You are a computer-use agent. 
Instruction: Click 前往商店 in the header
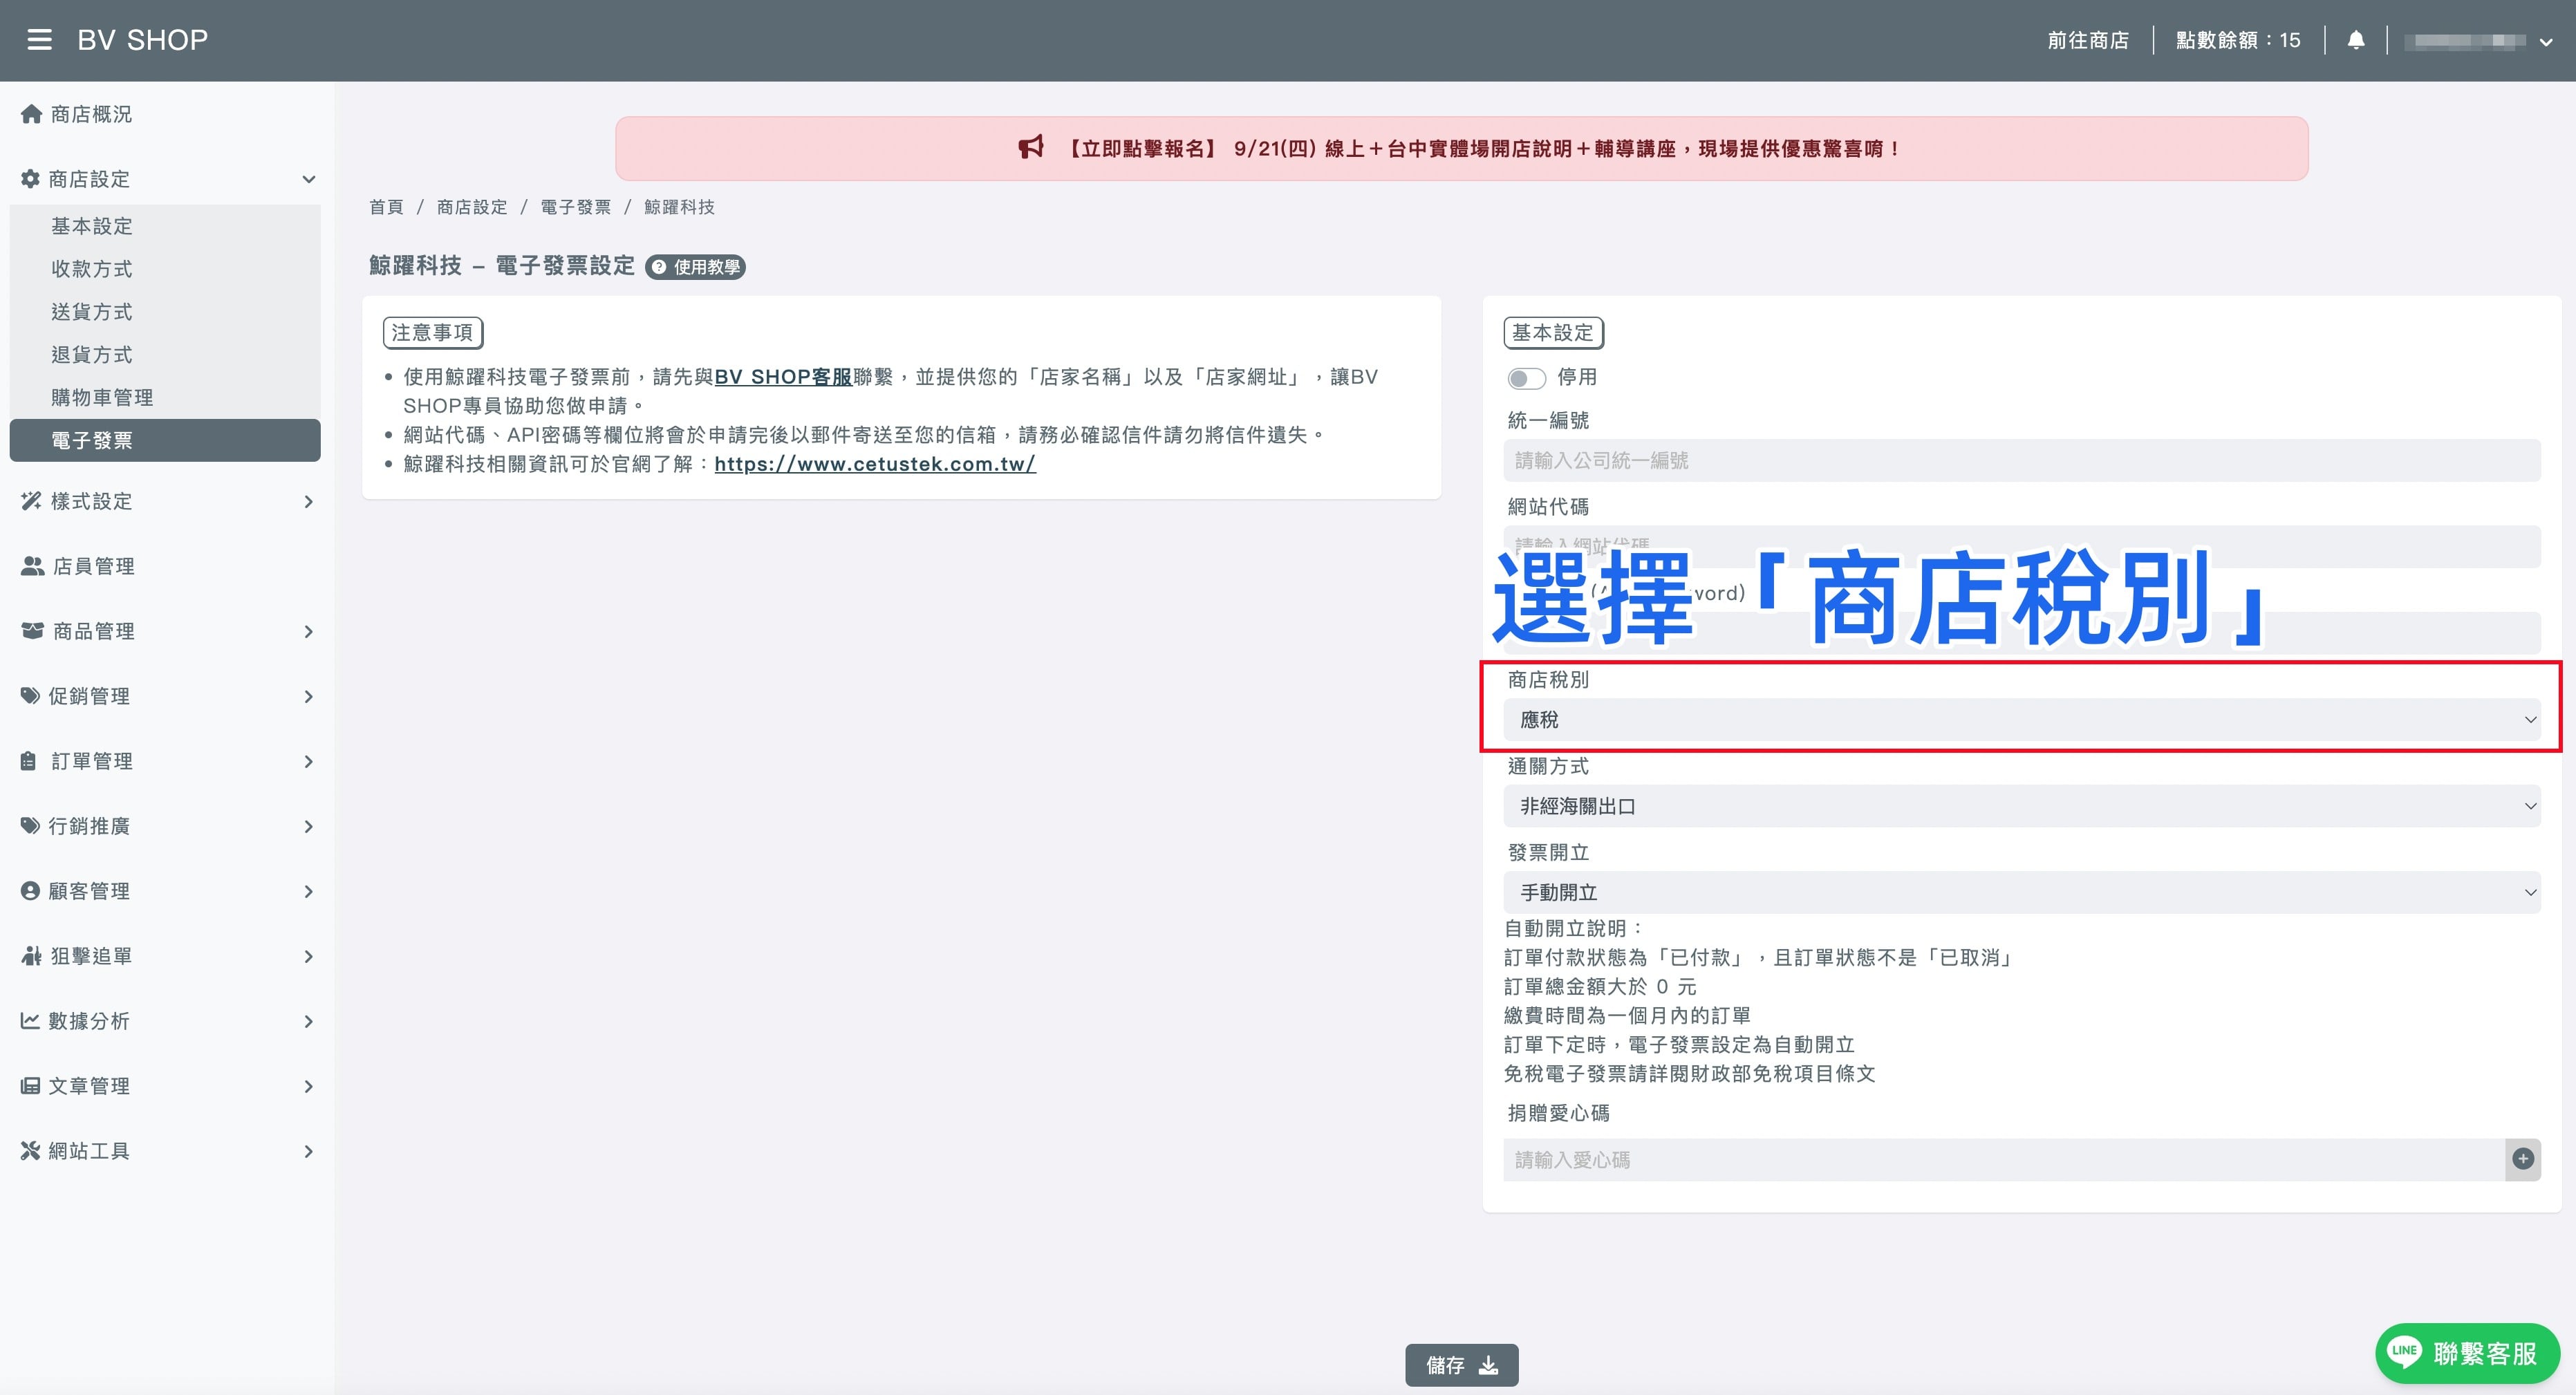coord(2088,40)
